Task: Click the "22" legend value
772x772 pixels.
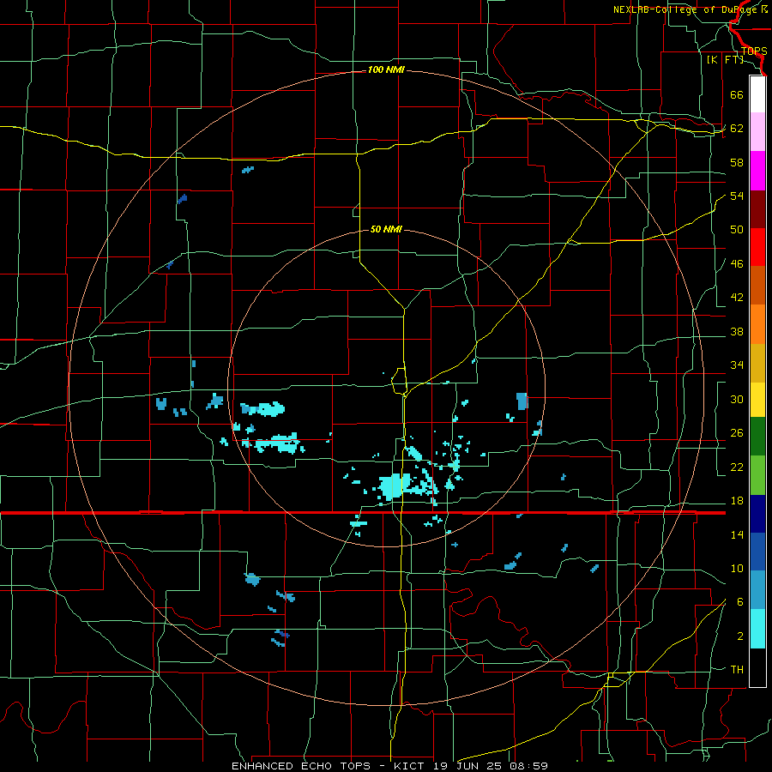Action: [x=737, y=467]
